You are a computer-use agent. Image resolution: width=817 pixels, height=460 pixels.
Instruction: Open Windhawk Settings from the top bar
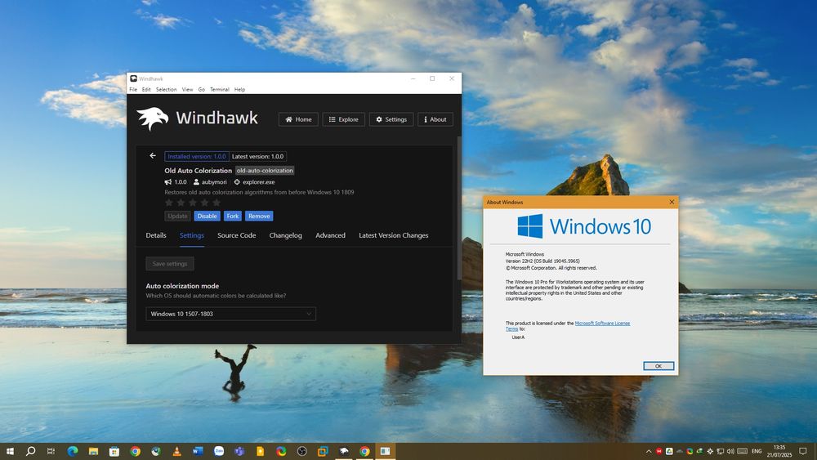[391, 119]
